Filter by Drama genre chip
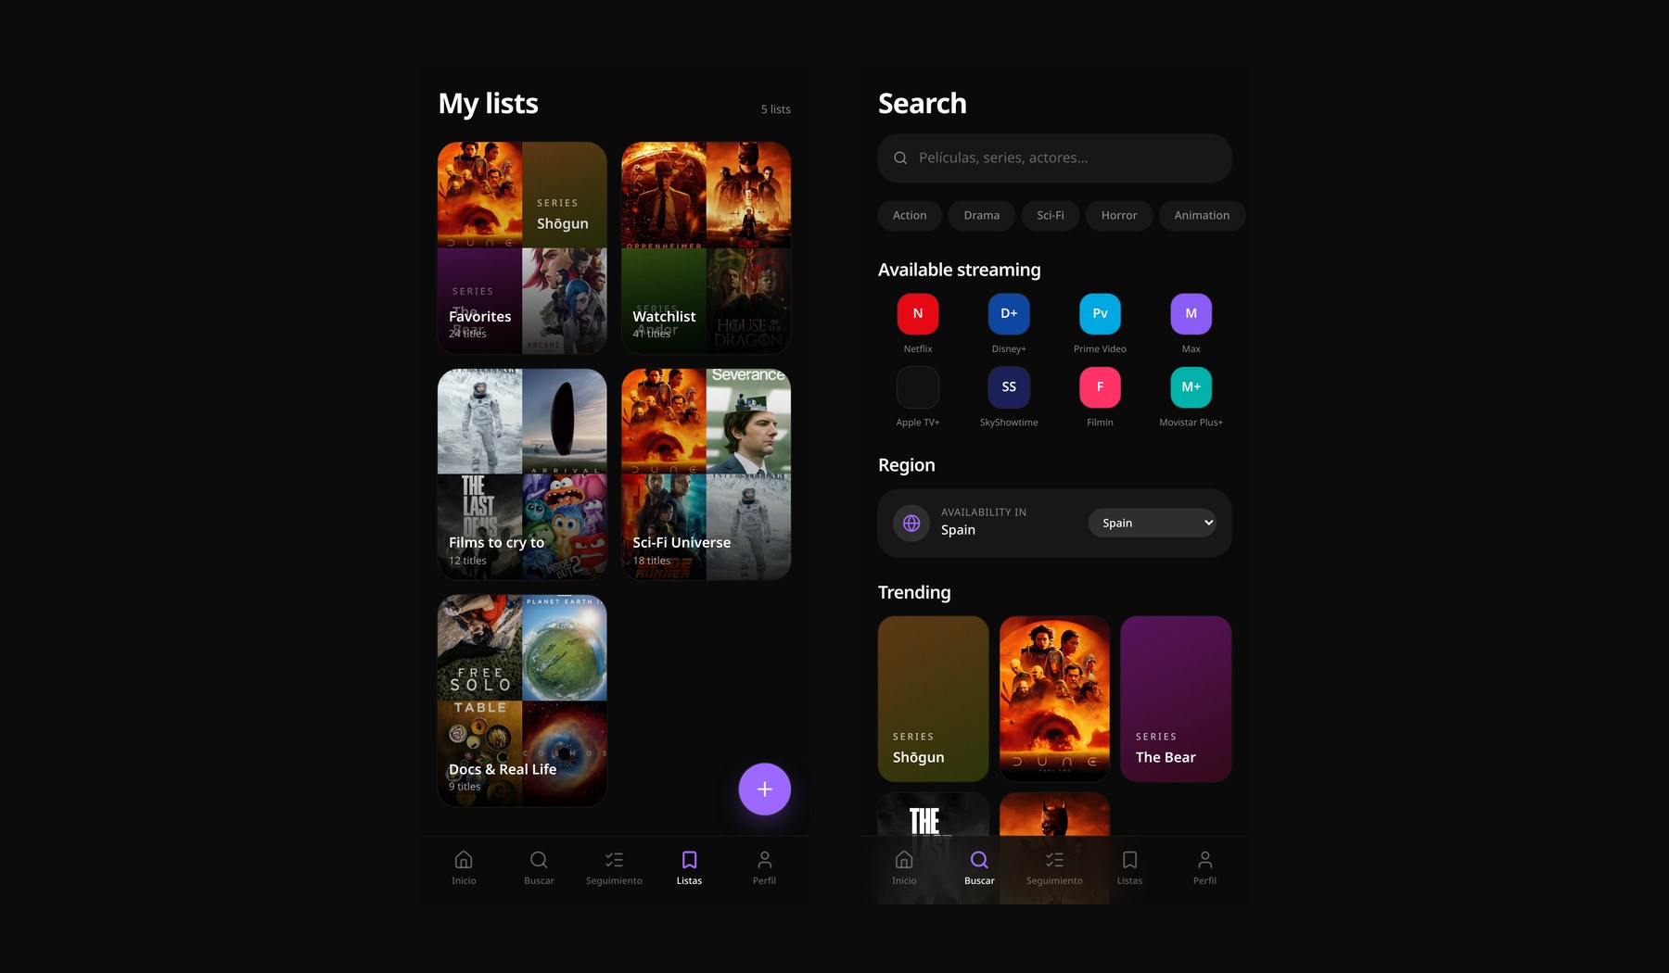The height and width of the screenshot is (973, 1669). [981, 215]
